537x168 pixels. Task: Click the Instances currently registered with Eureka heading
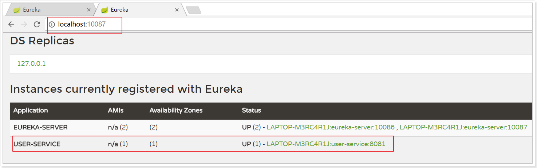tap(126, 89)
